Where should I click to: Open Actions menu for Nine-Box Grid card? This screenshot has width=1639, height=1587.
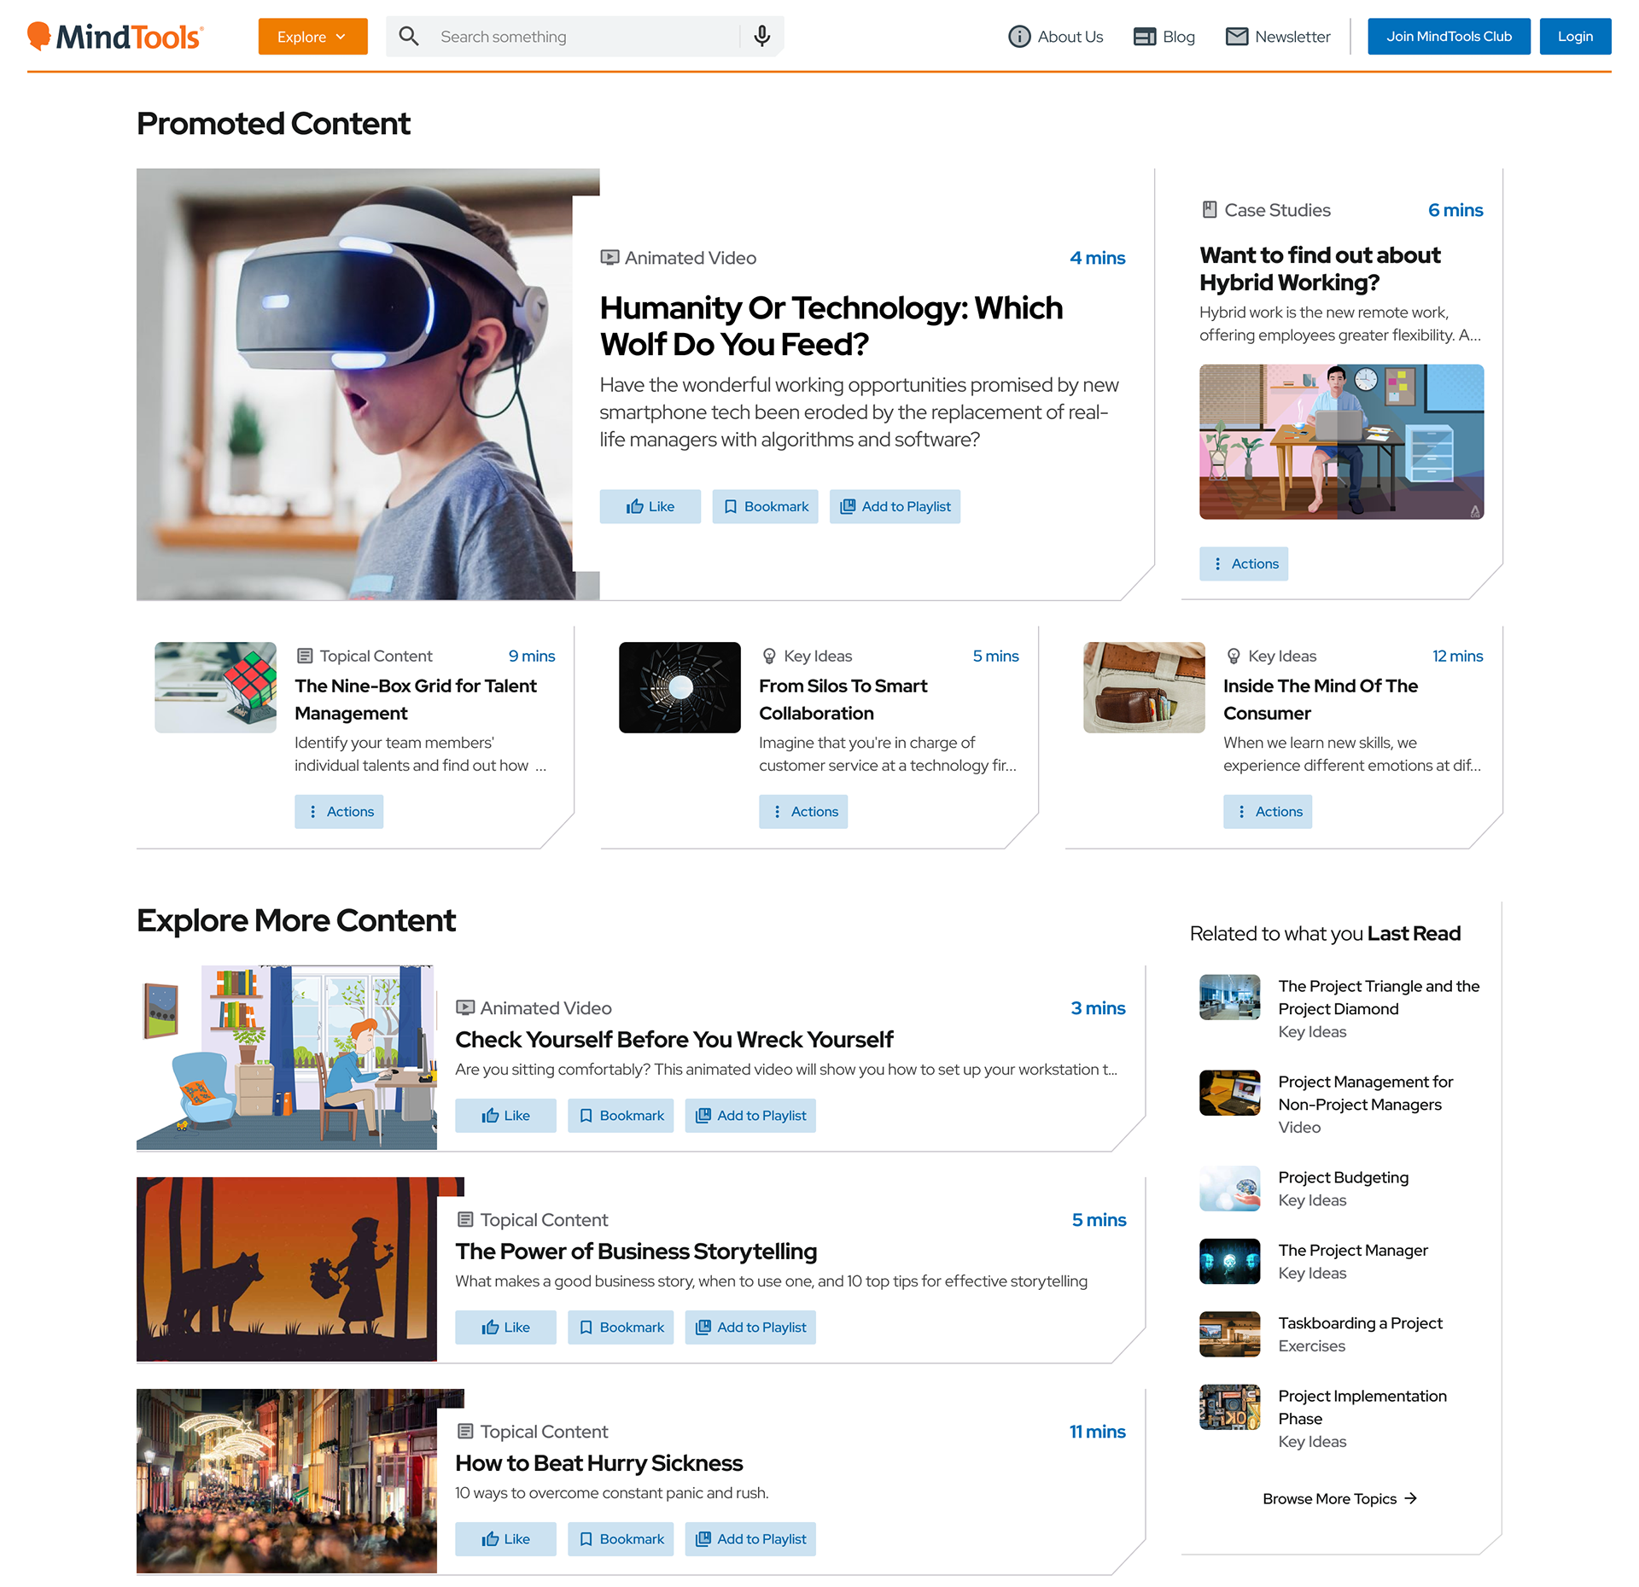point(339,811)
